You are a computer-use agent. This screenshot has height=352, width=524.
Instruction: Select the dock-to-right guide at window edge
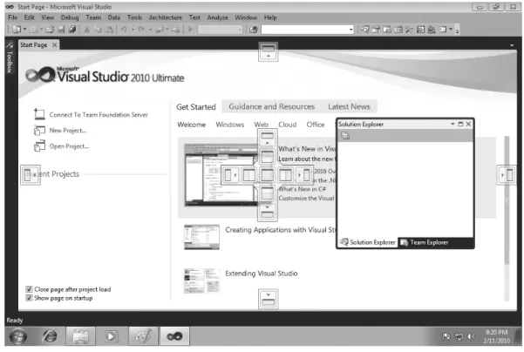(x=507, y=174)
